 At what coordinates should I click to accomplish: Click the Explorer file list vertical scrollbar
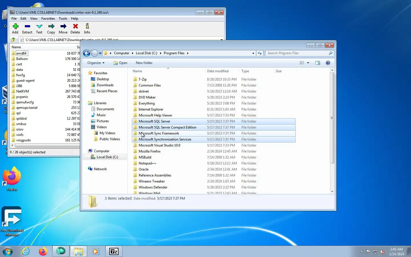pyautogui.click(x=332, y=118)
